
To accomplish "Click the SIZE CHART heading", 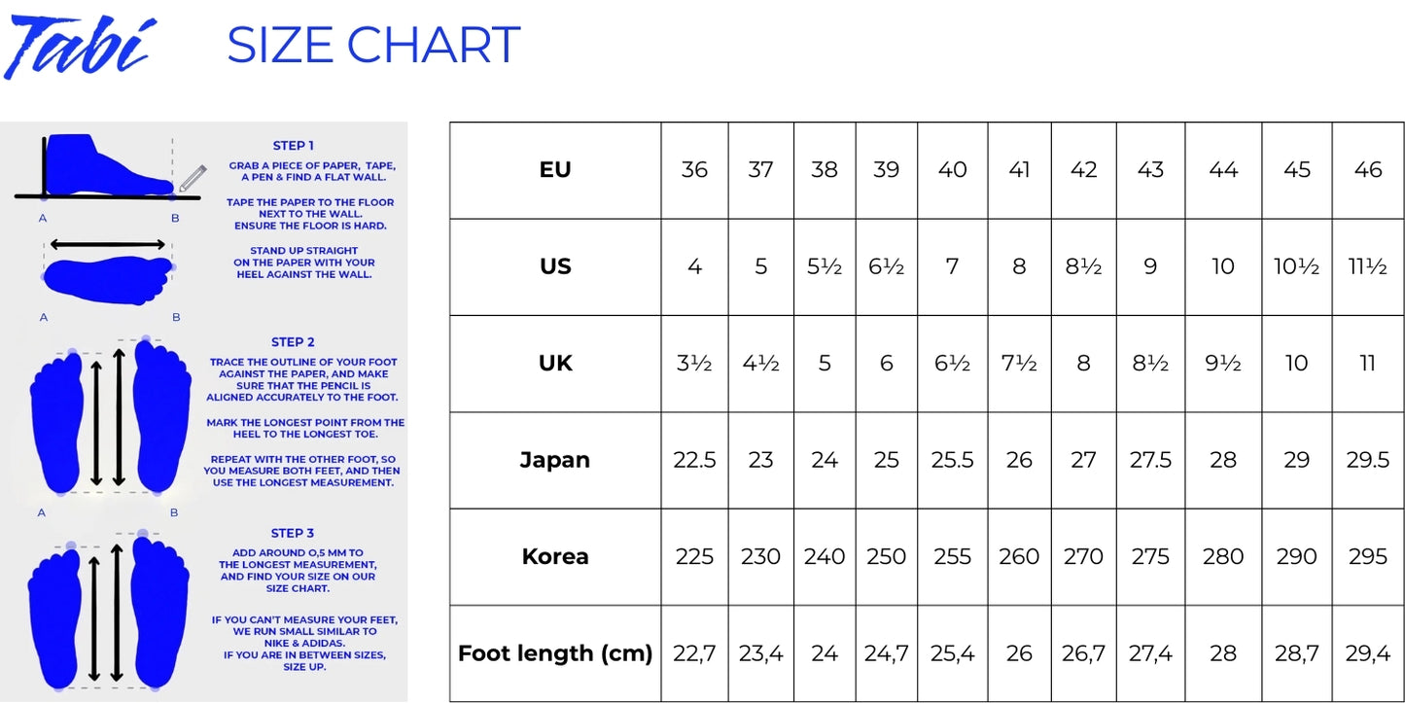I will click(373, 45).
